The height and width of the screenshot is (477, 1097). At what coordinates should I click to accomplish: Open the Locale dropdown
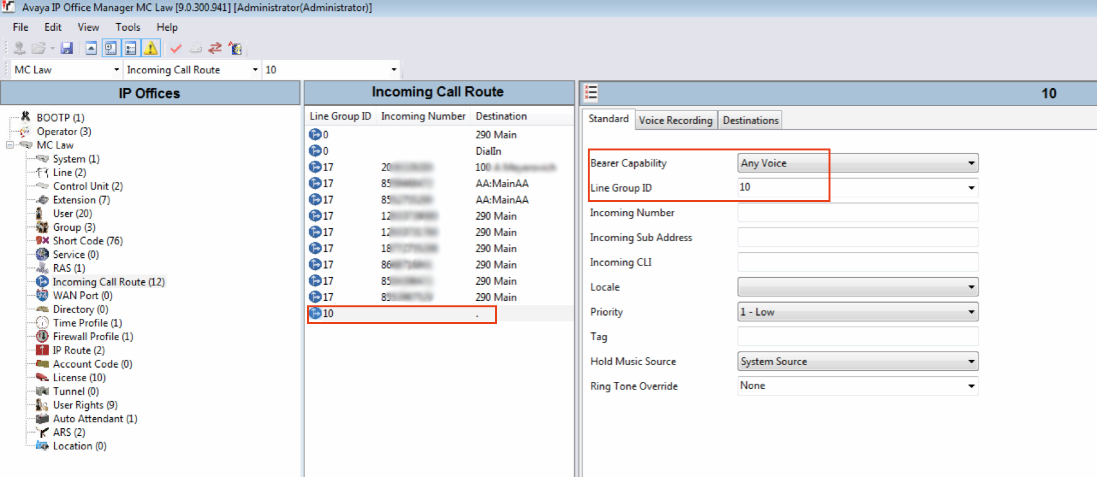click(x=971, y=287)
